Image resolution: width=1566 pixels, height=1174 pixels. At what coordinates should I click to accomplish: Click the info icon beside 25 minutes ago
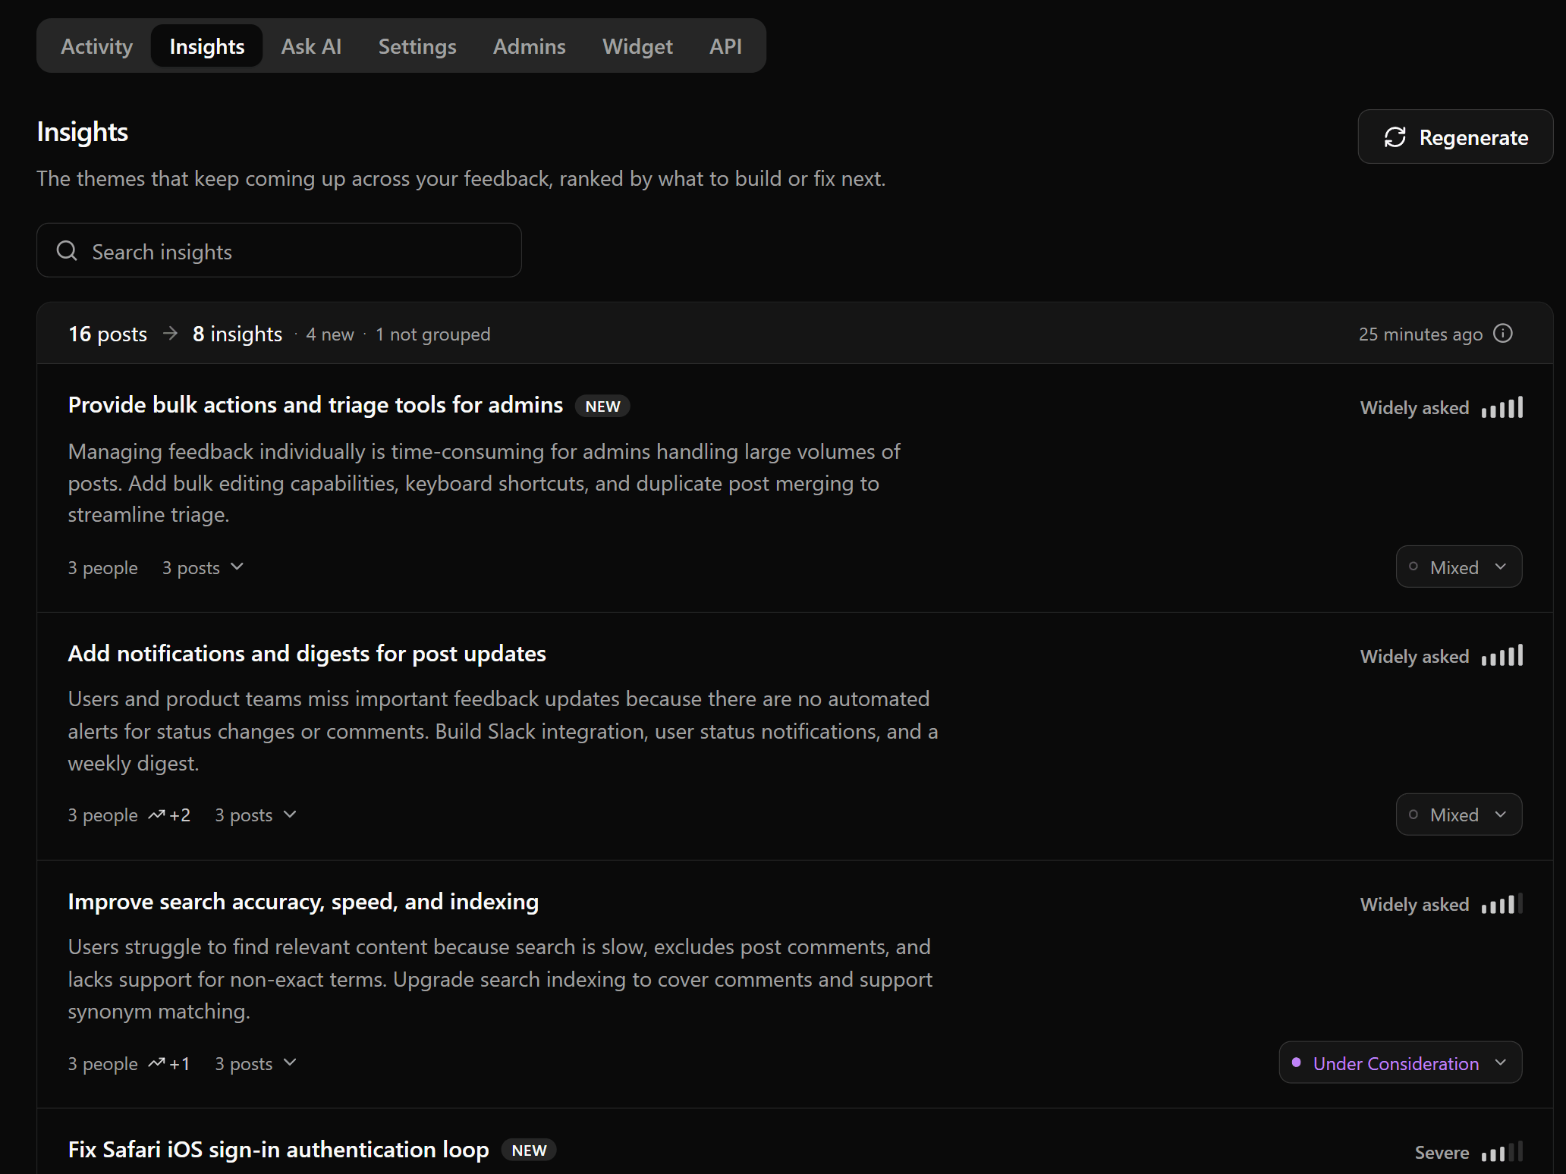pos(1502,334)
